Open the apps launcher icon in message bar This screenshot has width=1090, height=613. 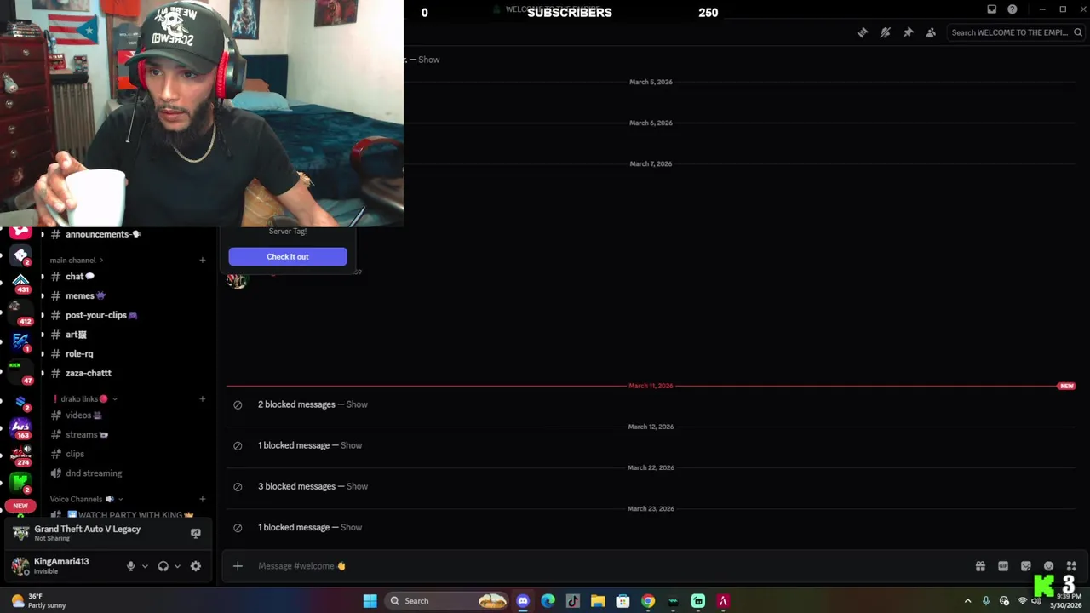pyautogui.click(x=1071, y=566)
